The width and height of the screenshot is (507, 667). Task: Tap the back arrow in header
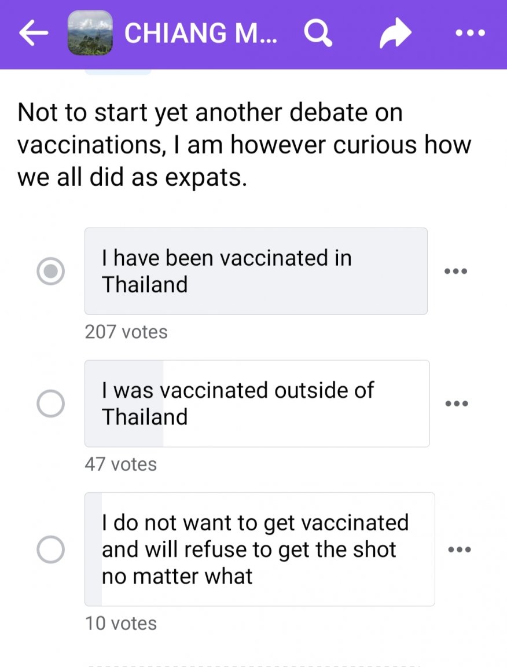[34, 33]
